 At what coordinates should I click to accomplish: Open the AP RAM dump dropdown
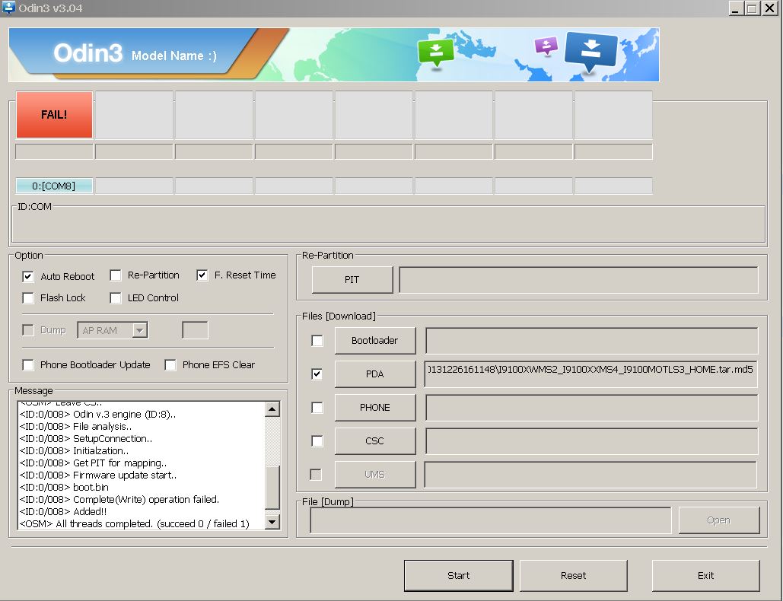click(140, 330)
